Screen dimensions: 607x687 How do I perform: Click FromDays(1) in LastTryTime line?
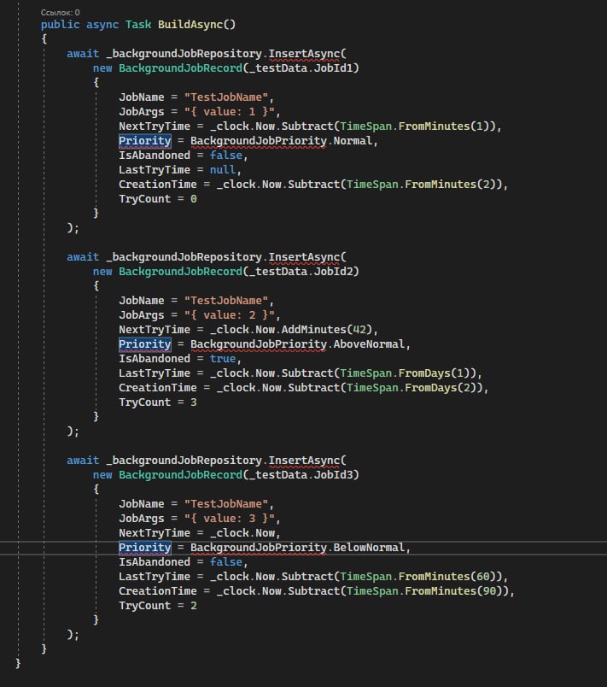tap(433, 373)
